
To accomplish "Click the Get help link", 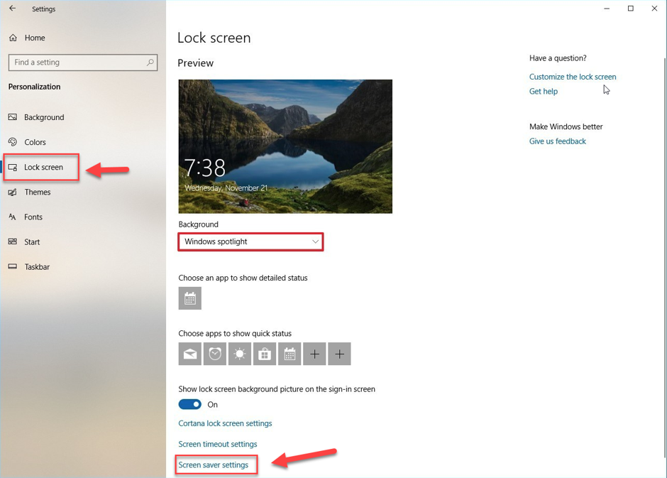I will pos(544,91).
